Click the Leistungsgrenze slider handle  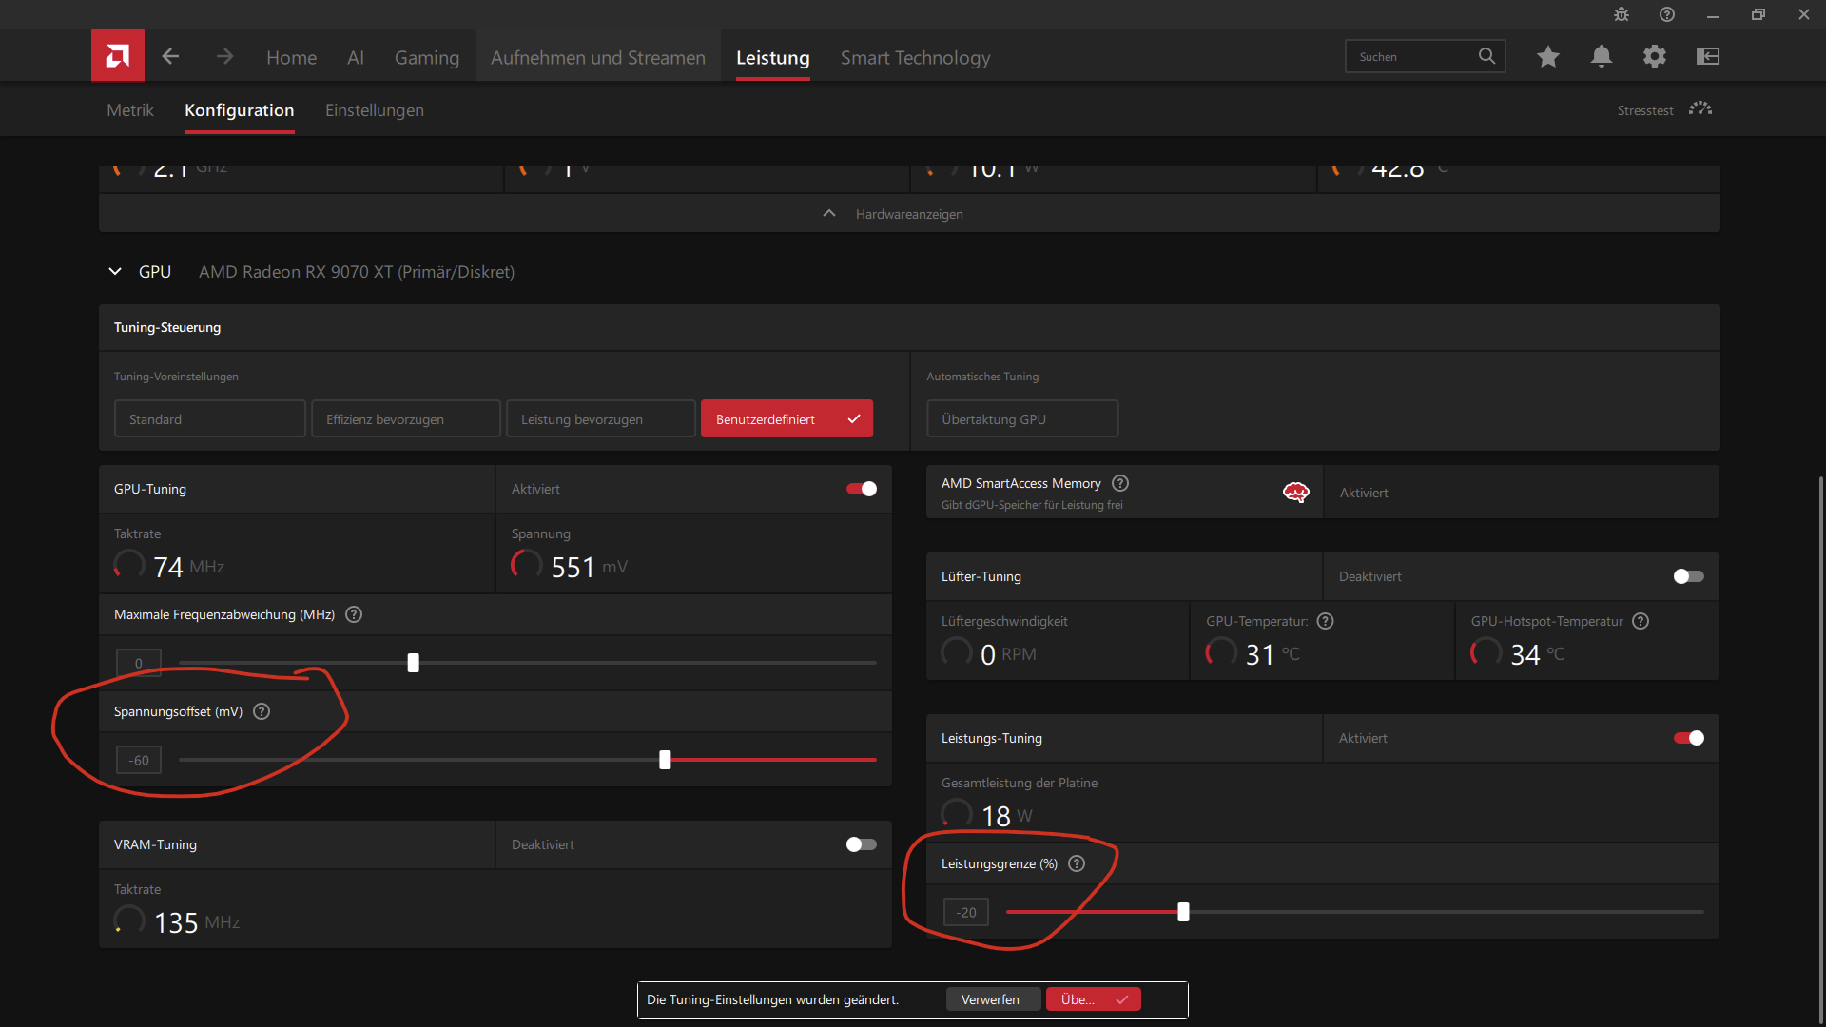click(1183, 912)
